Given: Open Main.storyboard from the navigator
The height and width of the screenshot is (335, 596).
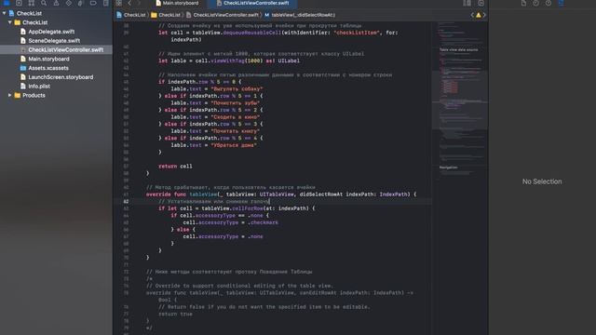Looking at the screenshot, I should (x=48, y=59).
